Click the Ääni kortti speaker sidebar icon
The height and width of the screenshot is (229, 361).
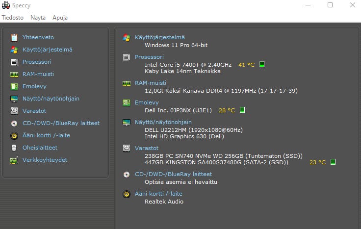[x=14, y=135]
